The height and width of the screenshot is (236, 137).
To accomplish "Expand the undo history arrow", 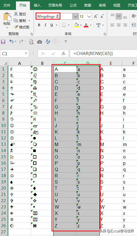I will click(x=15, y=41).
